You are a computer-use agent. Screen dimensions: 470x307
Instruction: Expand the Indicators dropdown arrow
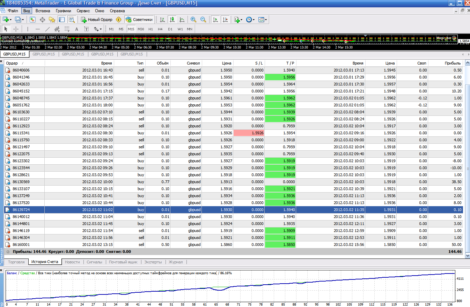point(242,20)
